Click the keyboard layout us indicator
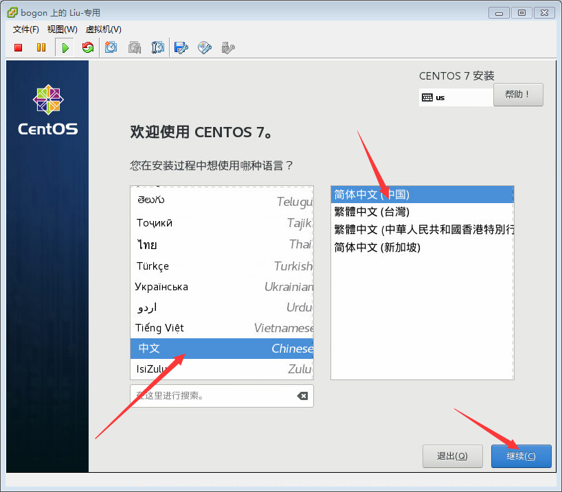Image resolution: width=562 pixels, height=492 pixels. (x=456, y=97)
